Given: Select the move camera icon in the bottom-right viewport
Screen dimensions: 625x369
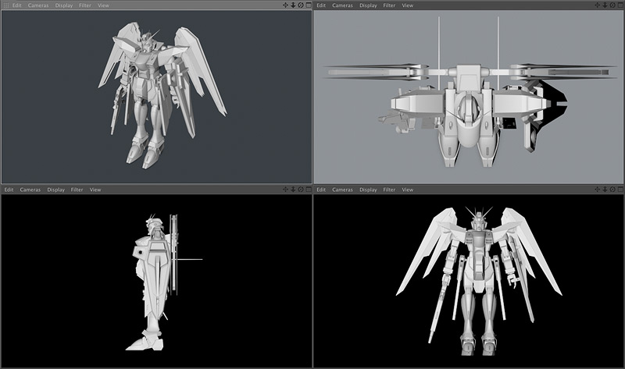Looking at the screenshot, I should click(597, 190).
